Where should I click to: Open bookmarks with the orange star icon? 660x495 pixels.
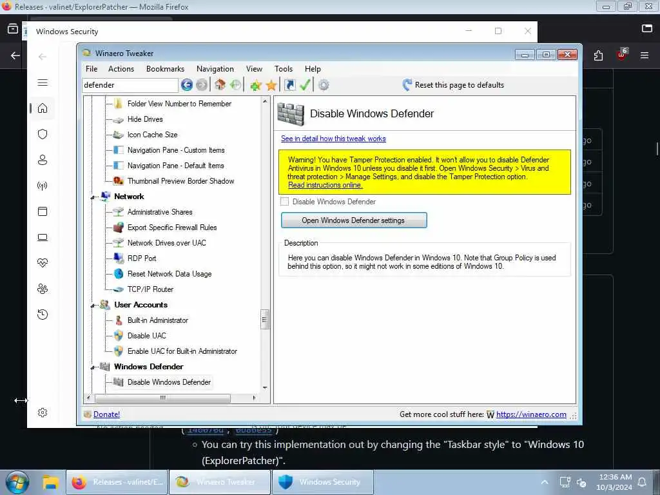271,86
